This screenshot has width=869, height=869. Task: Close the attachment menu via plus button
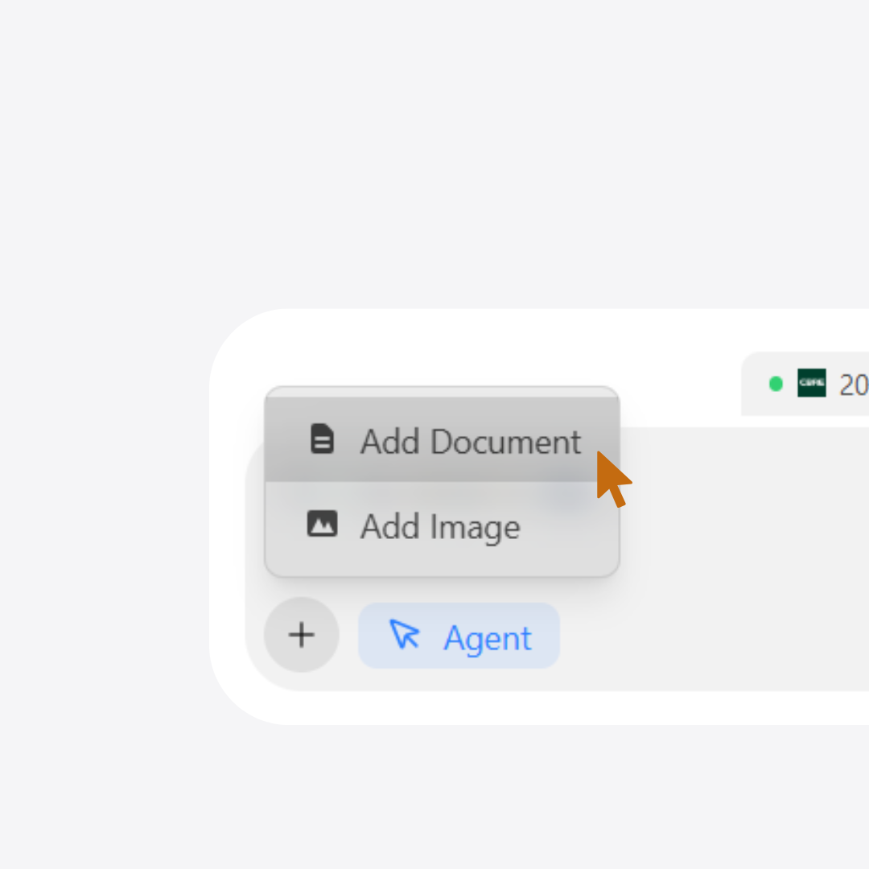pos(302,636)
